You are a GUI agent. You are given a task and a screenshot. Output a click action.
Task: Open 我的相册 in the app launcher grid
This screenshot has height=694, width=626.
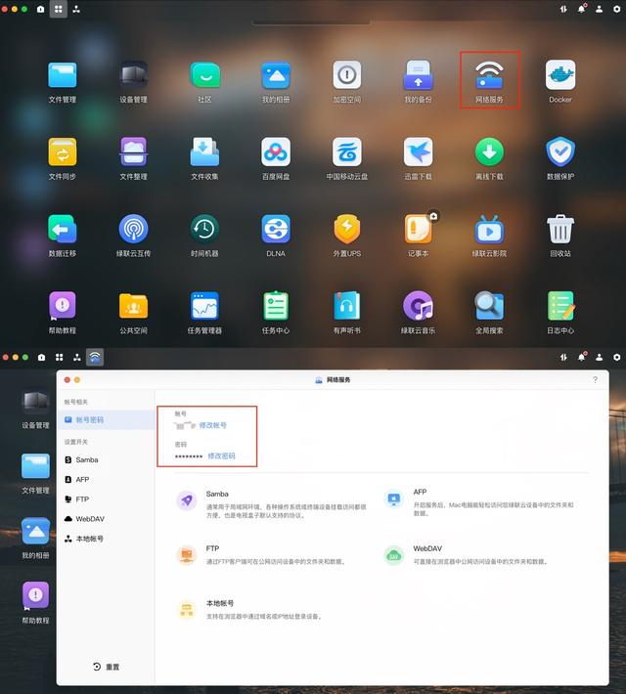pyautogui.click(x=276, y=80)
